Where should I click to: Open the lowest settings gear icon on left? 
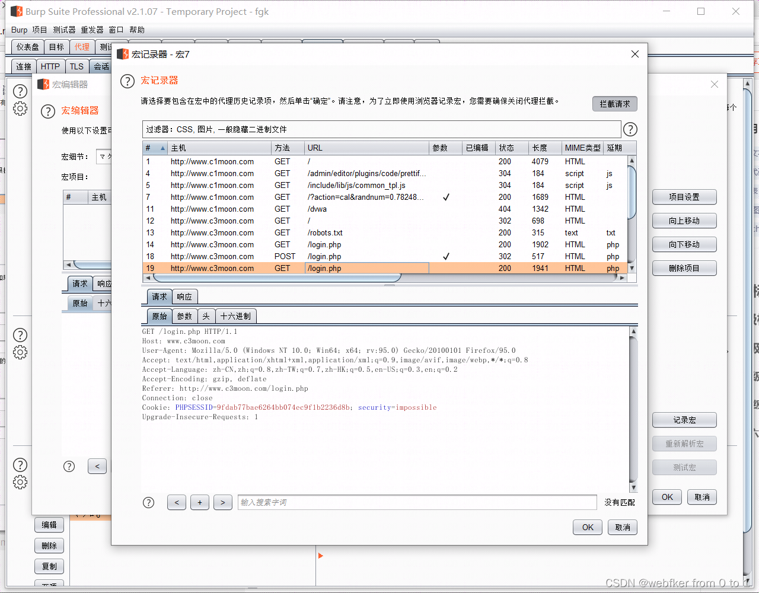click(x=20, y=482)
